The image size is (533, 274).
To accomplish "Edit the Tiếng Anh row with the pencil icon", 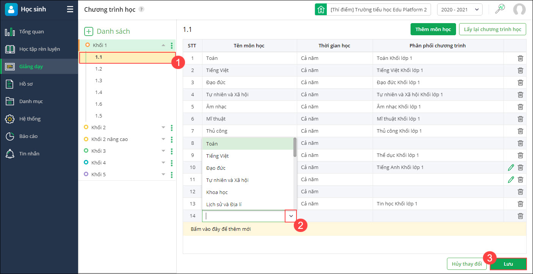I will click(x=511, y=168).
